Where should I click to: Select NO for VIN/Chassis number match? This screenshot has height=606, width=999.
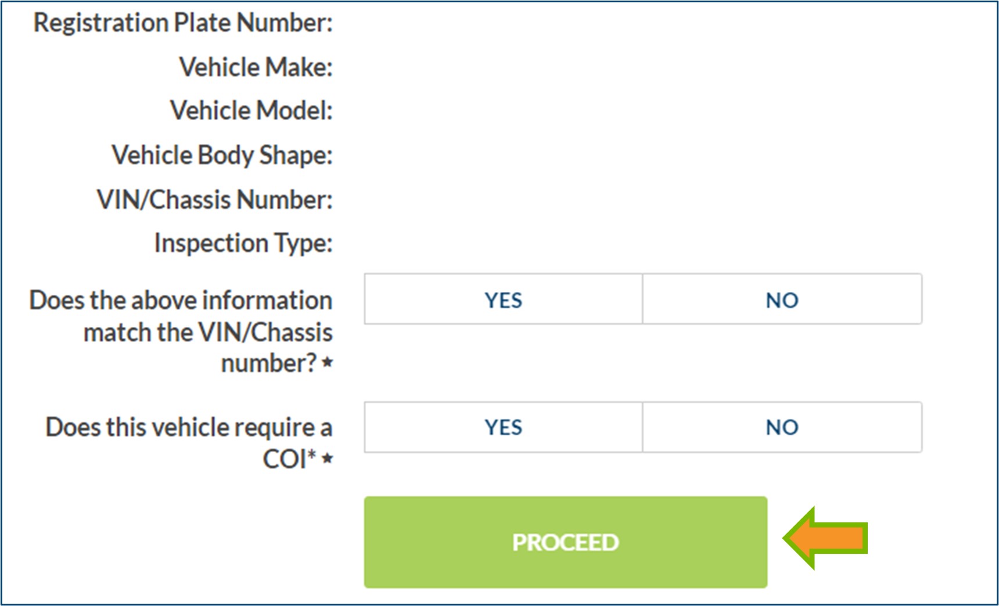pos(782,300)
